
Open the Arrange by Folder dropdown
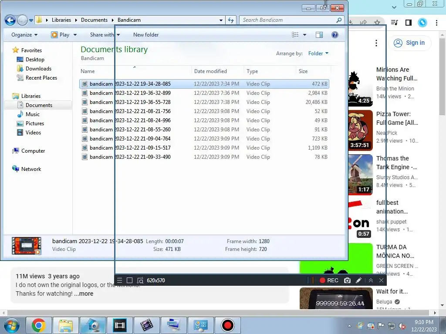pos(318,53)
